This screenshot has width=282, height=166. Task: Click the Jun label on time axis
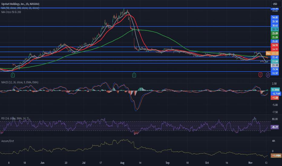pyautogui.click(x=42, y=163)
